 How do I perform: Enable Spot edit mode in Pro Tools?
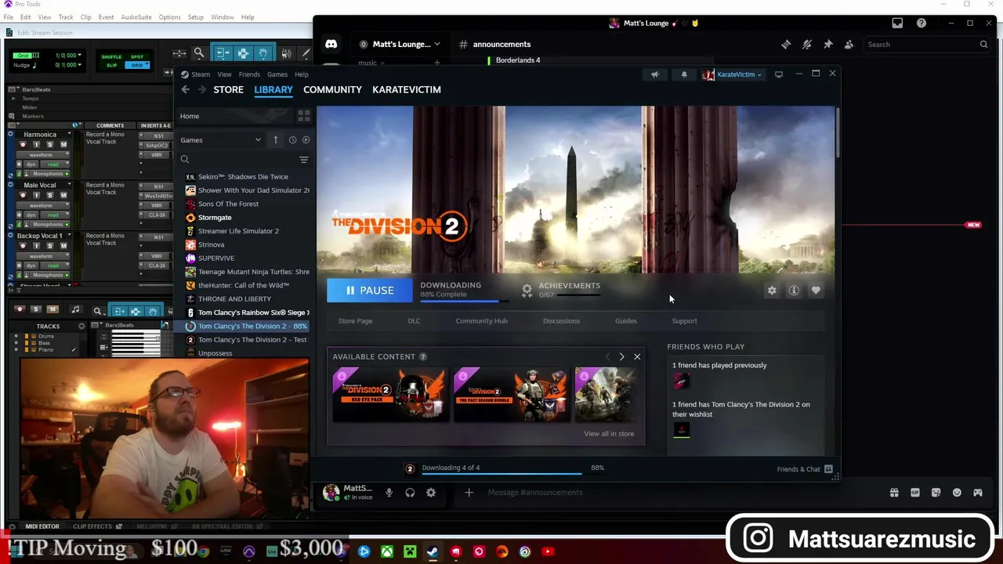[137, 56]
